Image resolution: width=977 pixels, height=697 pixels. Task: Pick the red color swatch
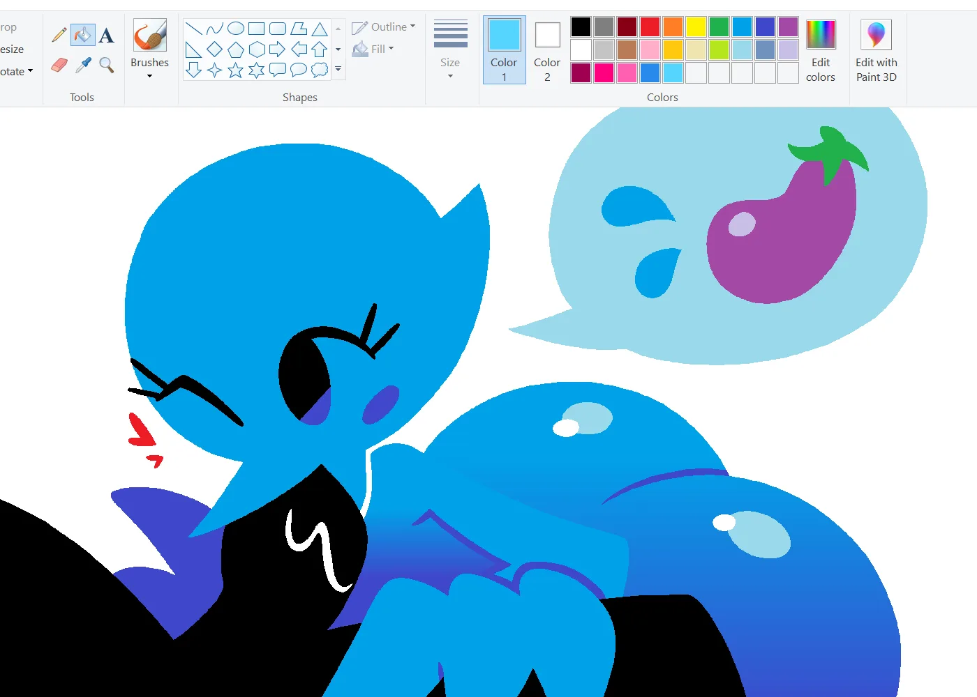coord(650,27)
